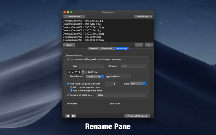Viewport: 216px width, 135px height.
Task: Select 'Add numbering after name' radio
Action: tap(71, 87)
